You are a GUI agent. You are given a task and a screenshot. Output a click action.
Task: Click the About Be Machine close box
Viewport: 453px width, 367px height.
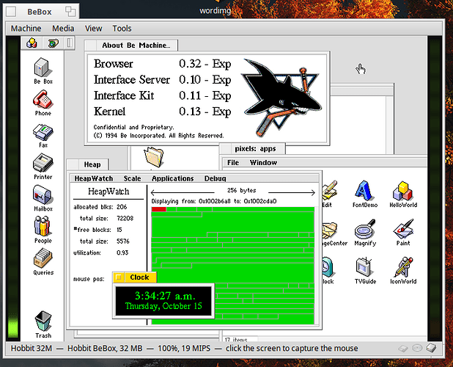[x=92, y=46]
